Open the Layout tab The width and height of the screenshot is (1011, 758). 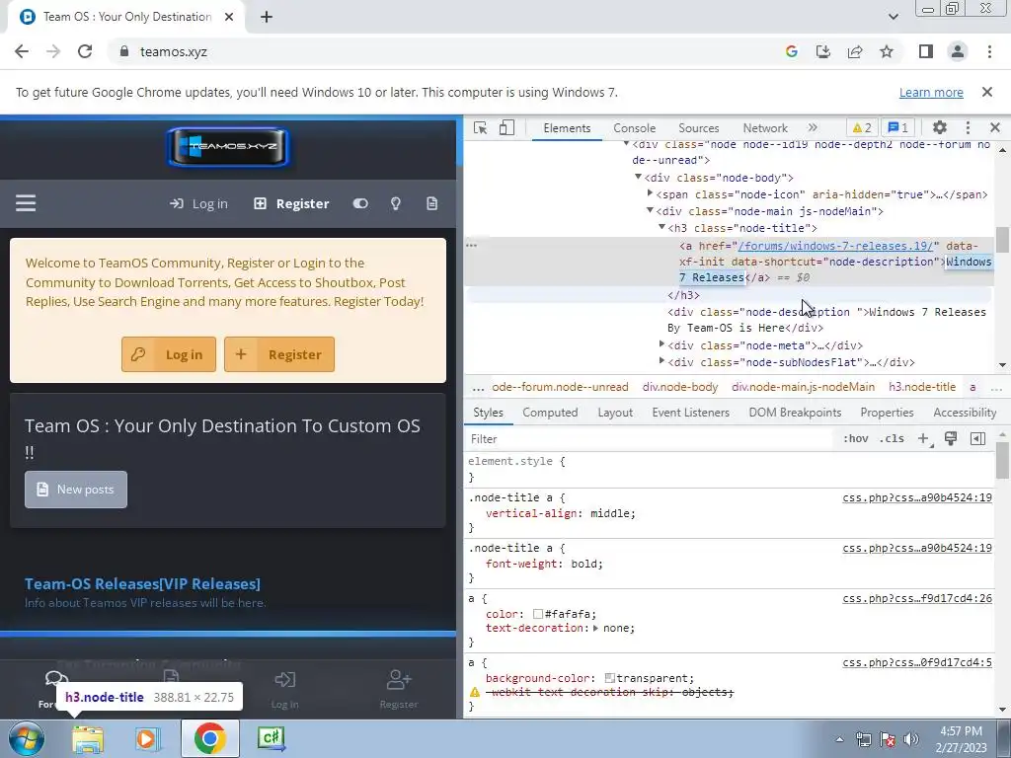[615, 413]
